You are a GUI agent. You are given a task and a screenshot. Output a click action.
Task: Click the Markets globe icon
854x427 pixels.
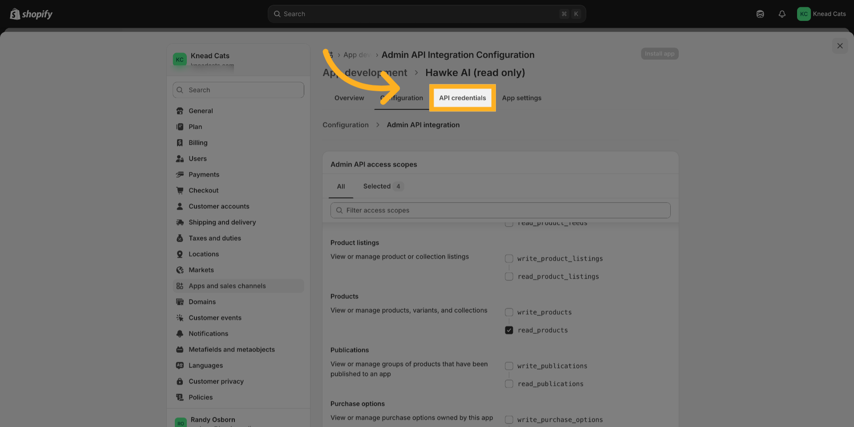pyautogui.click(x=180, y=270)
